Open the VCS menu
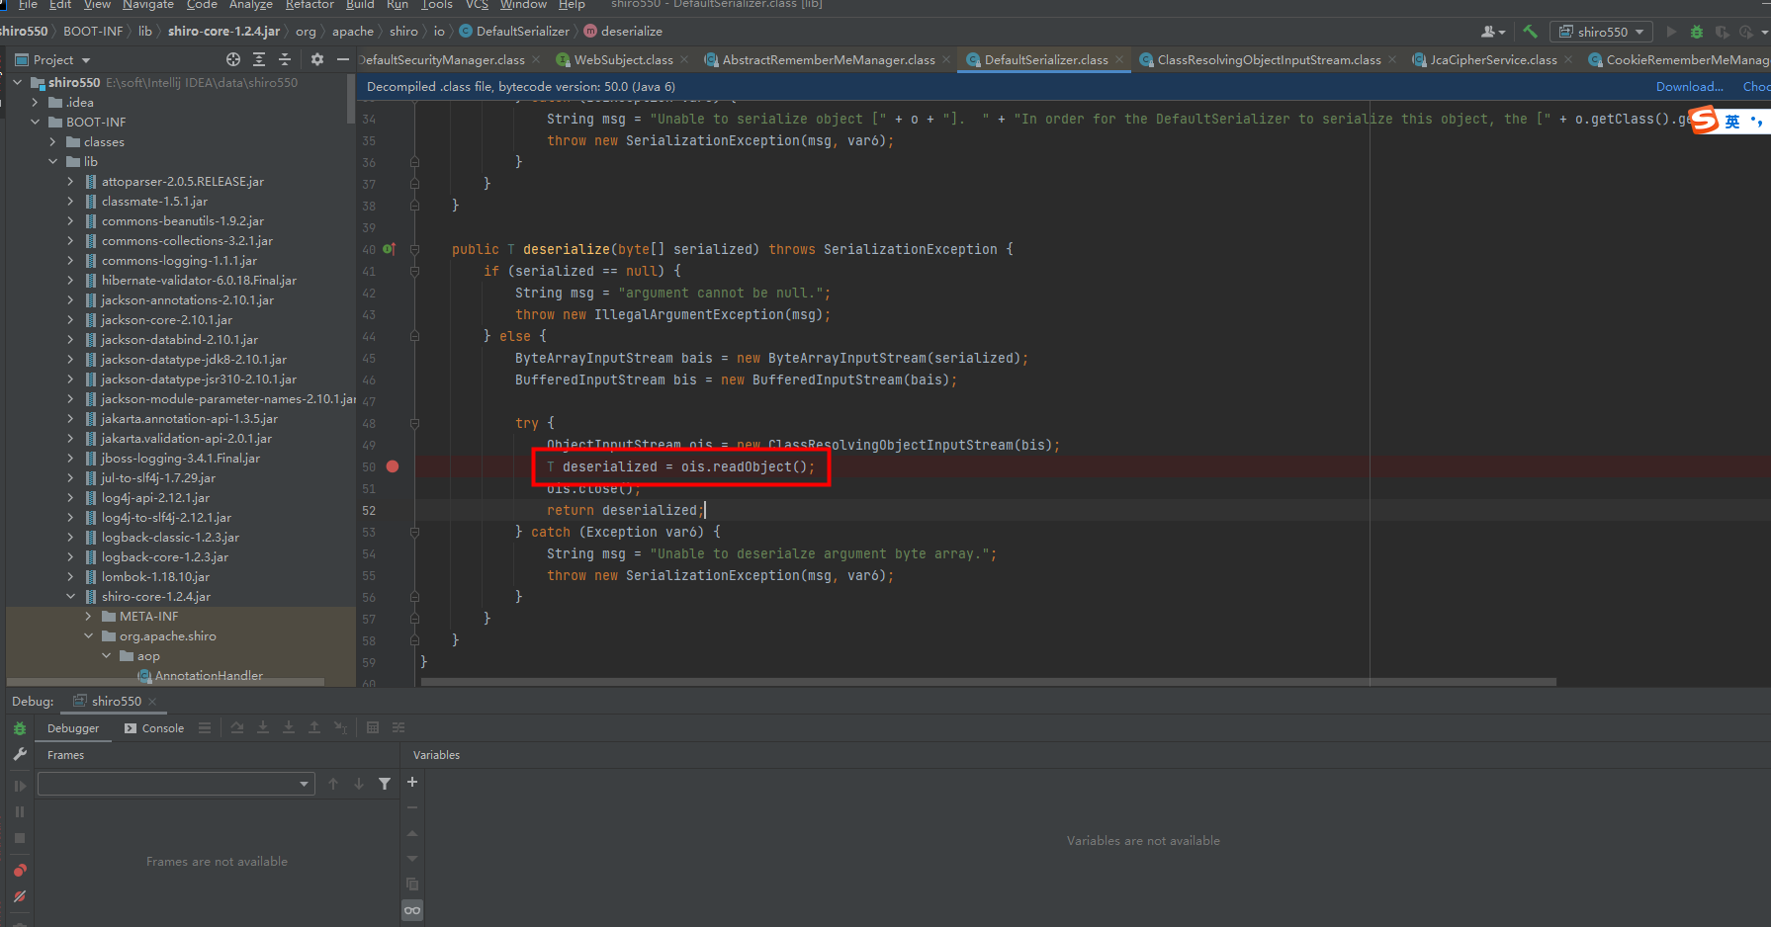Screen dimensions: 1771x927 tap(477, 5)
